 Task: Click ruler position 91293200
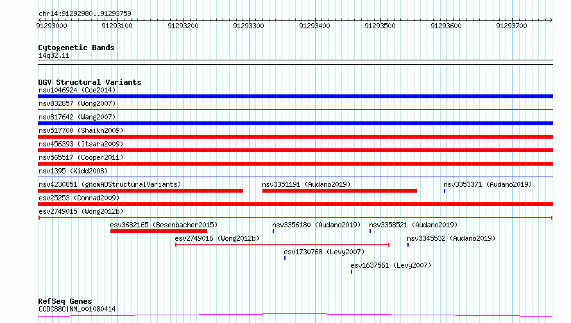coord(183,26)
